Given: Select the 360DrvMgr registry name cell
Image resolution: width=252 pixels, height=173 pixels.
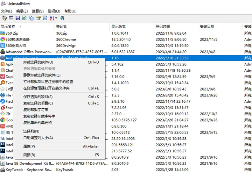Looking at the screenshot, I should (66, 46).
